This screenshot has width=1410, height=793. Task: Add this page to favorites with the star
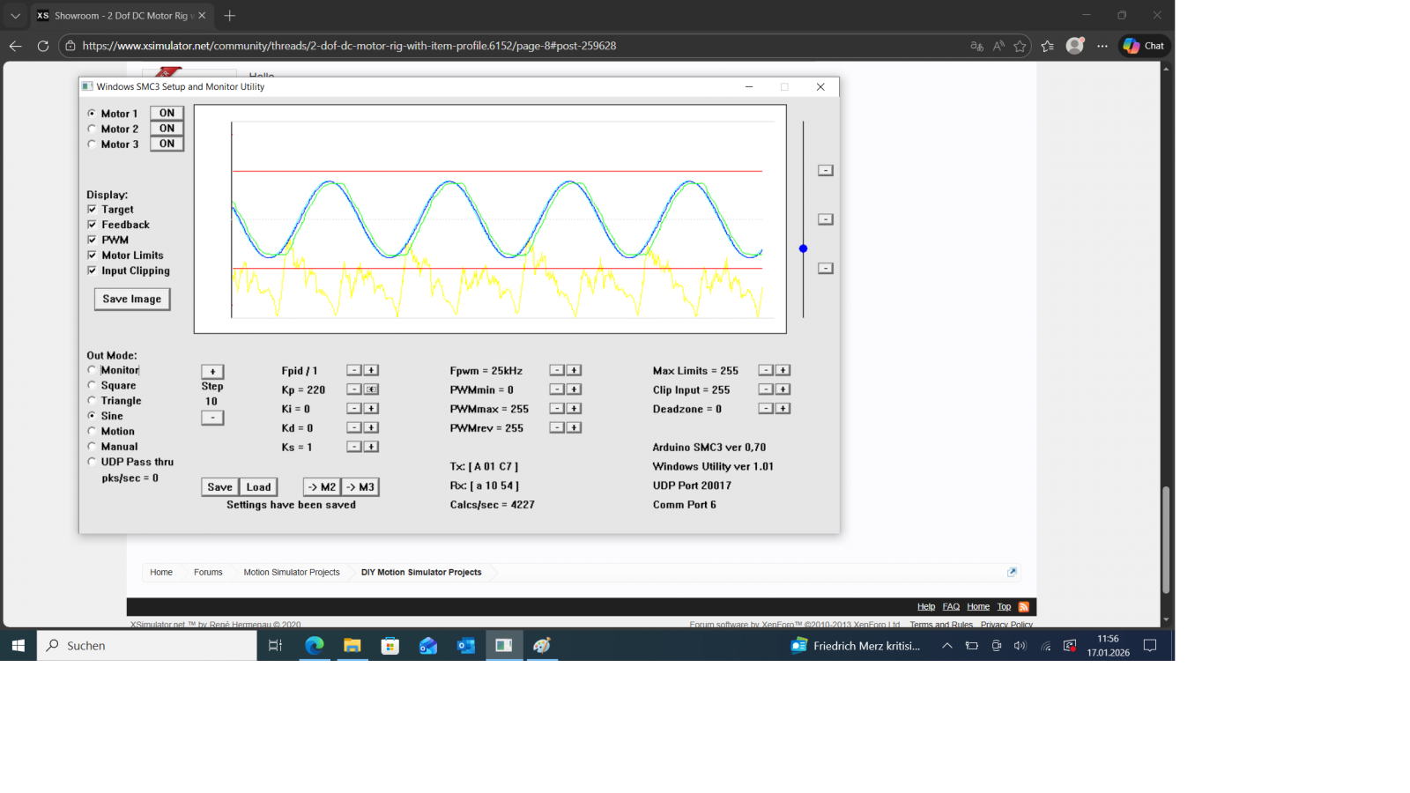pos(1020,46)
